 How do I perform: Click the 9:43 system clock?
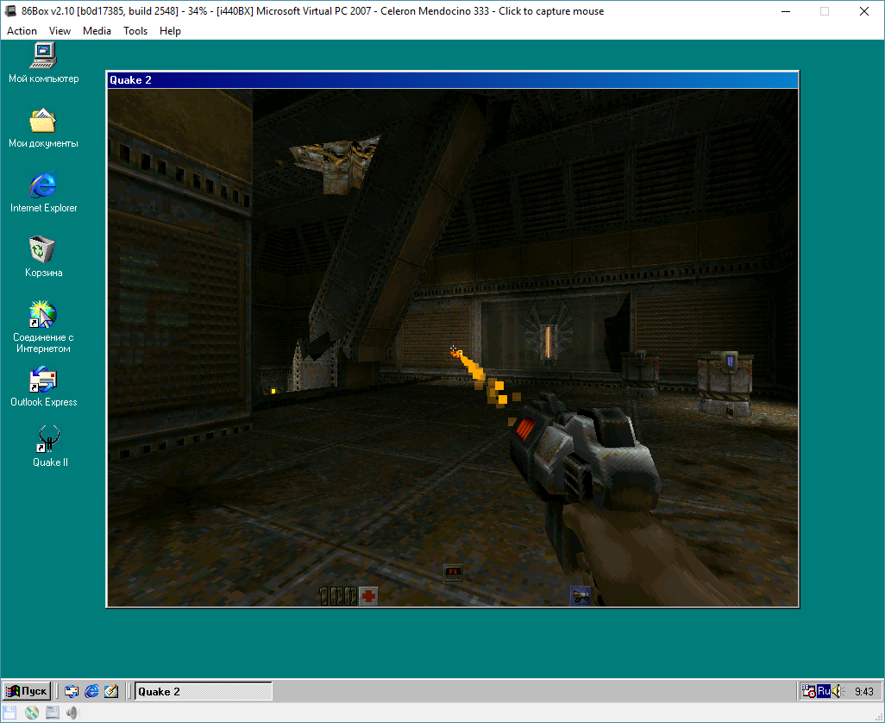[x=863, y=691]
